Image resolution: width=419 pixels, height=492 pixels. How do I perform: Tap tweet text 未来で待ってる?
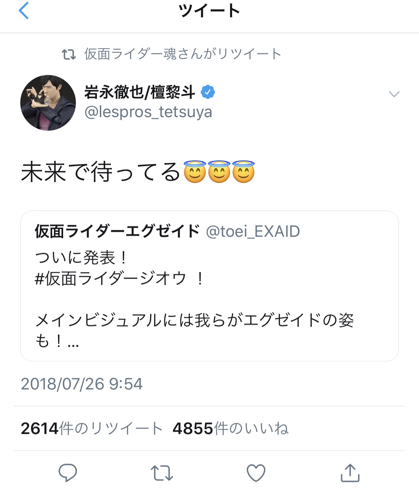(101, 172)
